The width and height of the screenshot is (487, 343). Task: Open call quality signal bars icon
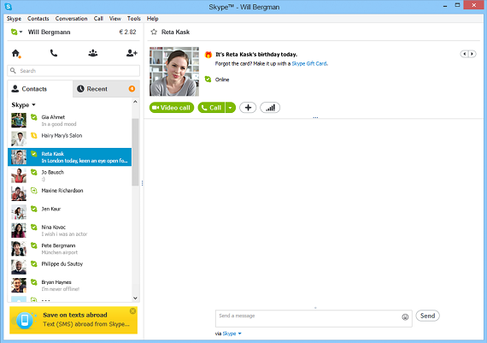coord(270,108)
